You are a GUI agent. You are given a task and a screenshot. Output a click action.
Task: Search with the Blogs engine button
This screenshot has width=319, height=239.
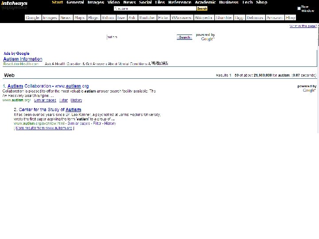(x=93, y=18)
